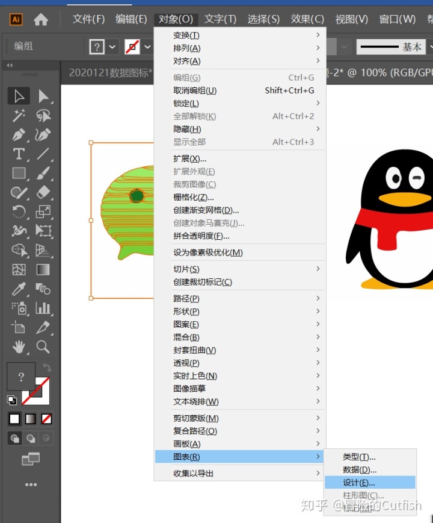Set paint mode to Color
The height and width of the screenshot is (523, 433).
(14, 419)
